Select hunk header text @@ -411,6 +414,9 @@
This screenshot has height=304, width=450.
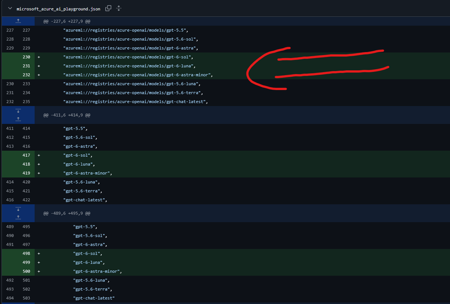click(x=67, y=115)
